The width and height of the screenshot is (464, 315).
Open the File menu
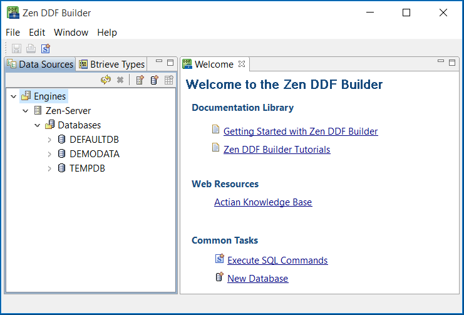click(x=13, y=33)
